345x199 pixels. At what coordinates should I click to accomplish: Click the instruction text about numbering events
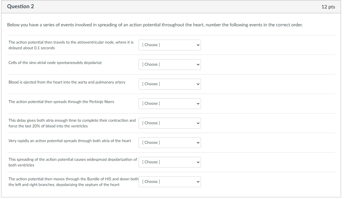click(155, 25)
